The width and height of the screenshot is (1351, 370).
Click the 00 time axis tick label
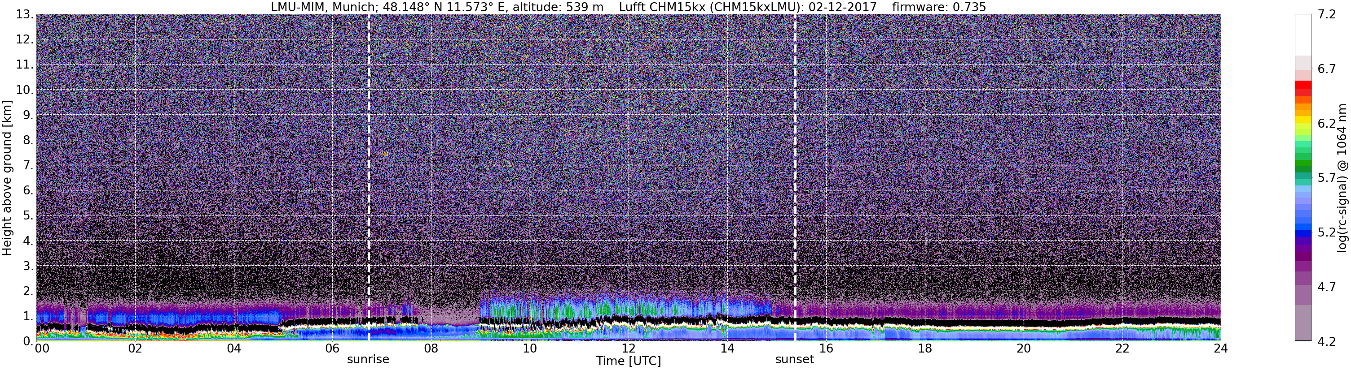(42, 348)
